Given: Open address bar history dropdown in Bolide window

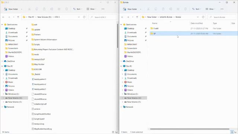Looking at the screenshot, I should click(x=198, y=17).
